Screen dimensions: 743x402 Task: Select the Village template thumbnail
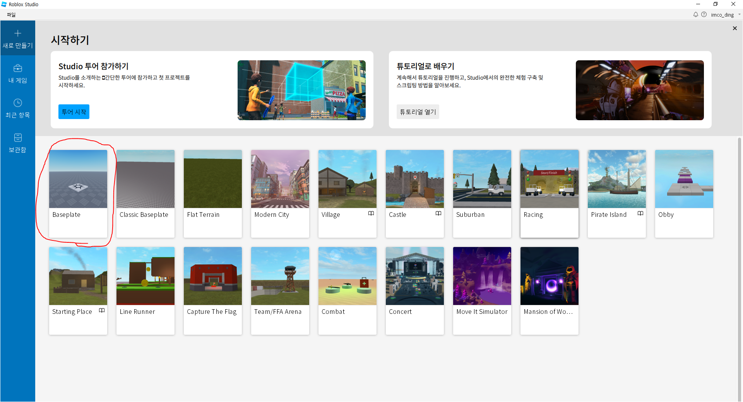(x=348, y=179)
